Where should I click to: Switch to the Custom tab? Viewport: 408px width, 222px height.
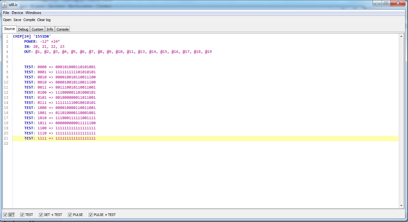pyautogui.click(x=37, y=29)
